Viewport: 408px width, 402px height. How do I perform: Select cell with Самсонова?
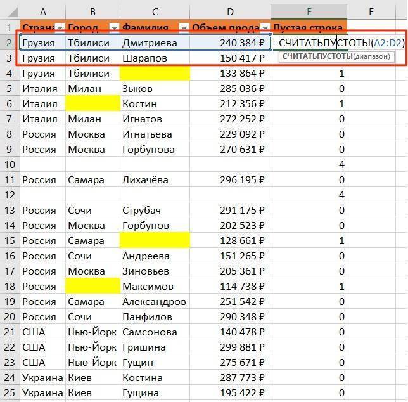pyautogui.click(x=155, y=332)
